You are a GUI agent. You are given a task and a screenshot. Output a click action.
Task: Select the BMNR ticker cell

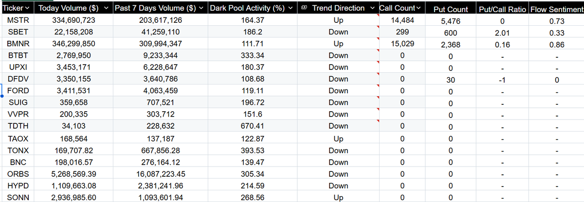[18, 44]
